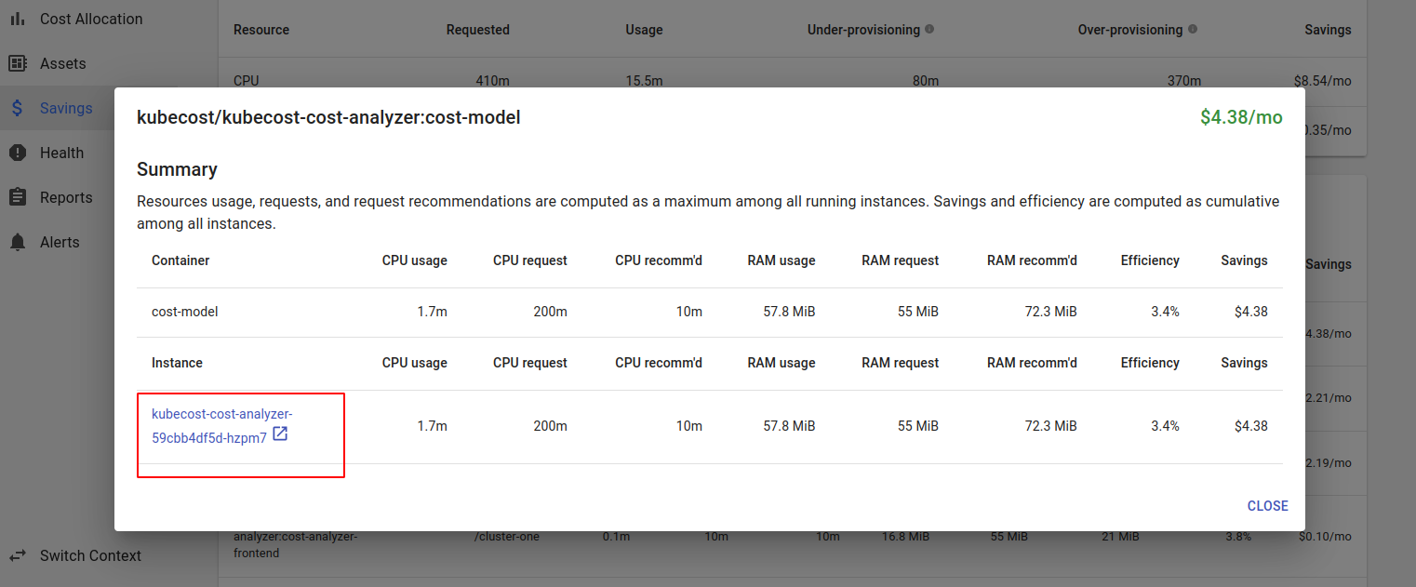Open Cost Allocation in the sidebar
Image resolution: width=1416 pixels, height=587 pixels.
pos(91,19)
